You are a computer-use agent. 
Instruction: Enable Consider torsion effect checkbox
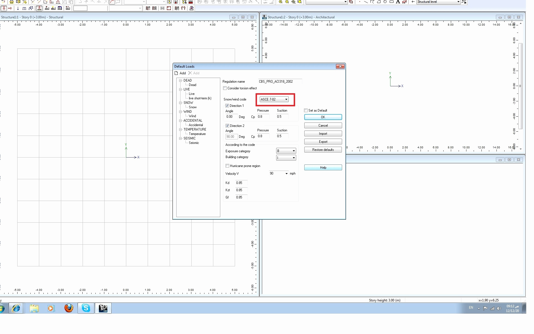point(225,88)
